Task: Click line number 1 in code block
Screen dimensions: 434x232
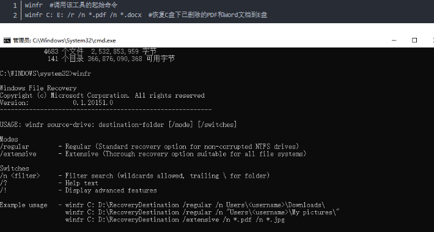Action: [15, 5]
